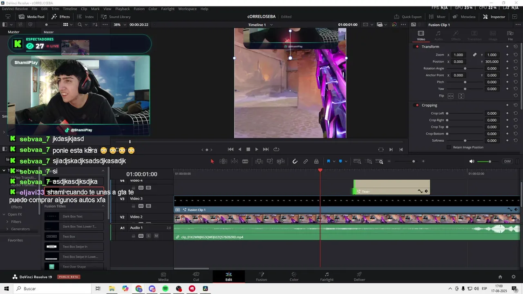Mute the Audio 1 track
The image size is (523, 294).
(156, 236)
